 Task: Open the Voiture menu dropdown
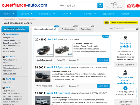[x=9, y=14]
